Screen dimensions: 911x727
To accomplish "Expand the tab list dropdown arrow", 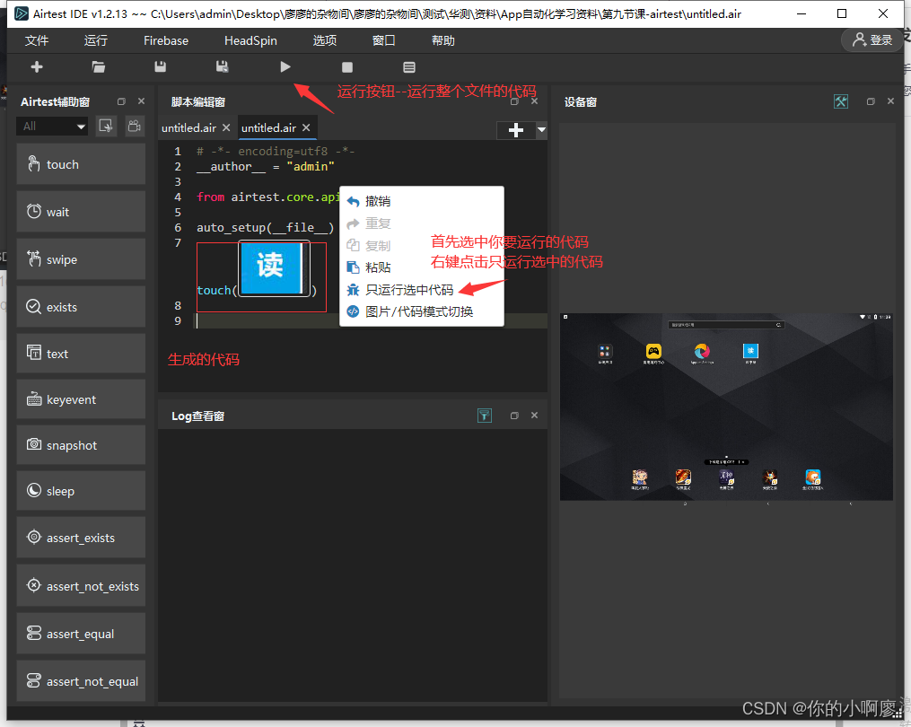I will (x=541, y=130).
